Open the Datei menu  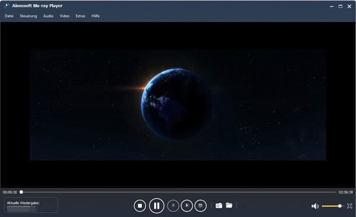coord(9,16)
